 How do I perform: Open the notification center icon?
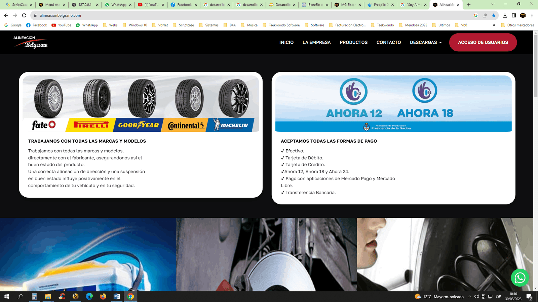click(x=529, y=297)
